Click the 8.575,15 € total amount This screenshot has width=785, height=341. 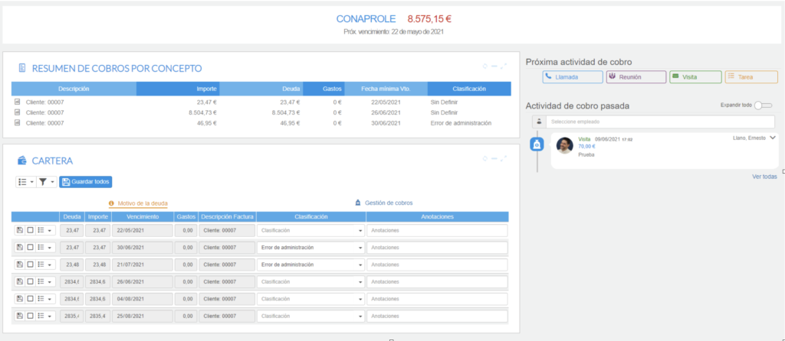point(429,19)
